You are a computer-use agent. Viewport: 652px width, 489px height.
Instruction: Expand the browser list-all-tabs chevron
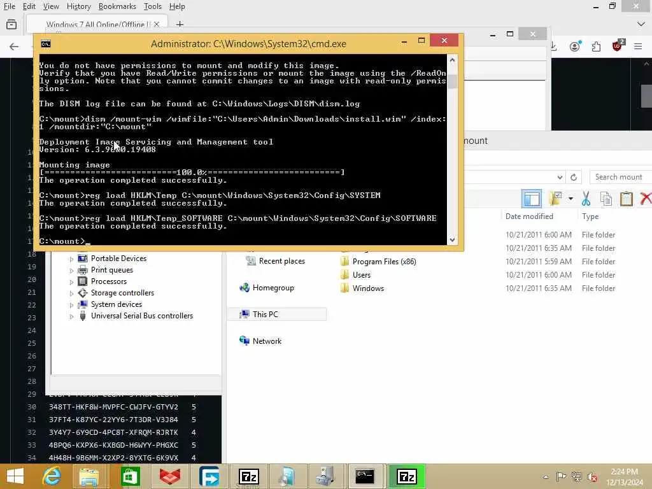pos(641,25)
